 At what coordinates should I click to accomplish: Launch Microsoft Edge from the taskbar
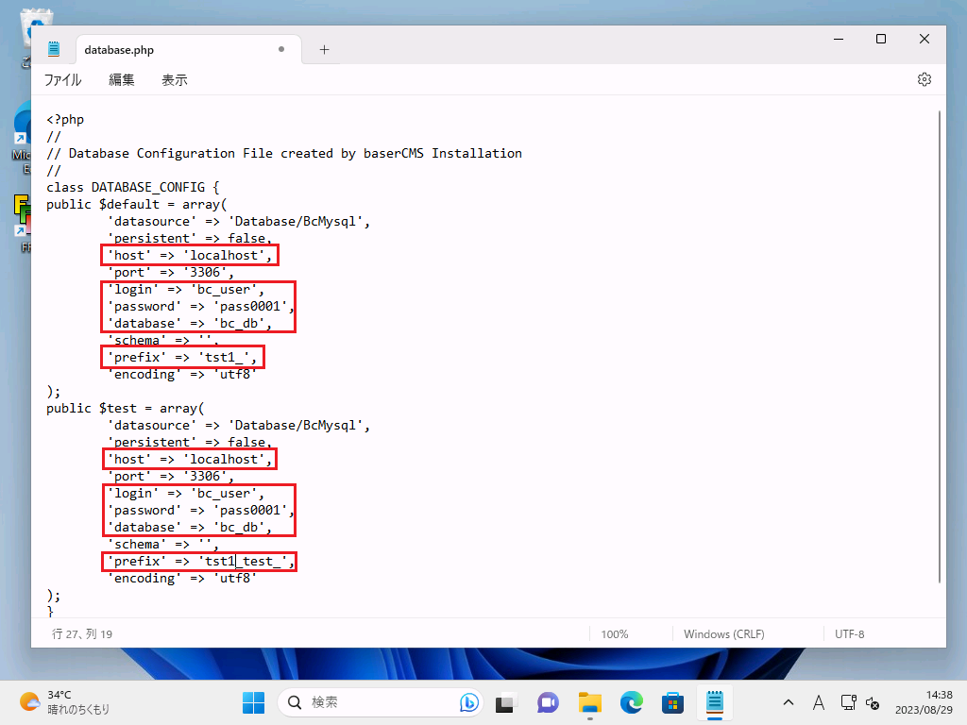pyautogui.click(x=632, y=702)
